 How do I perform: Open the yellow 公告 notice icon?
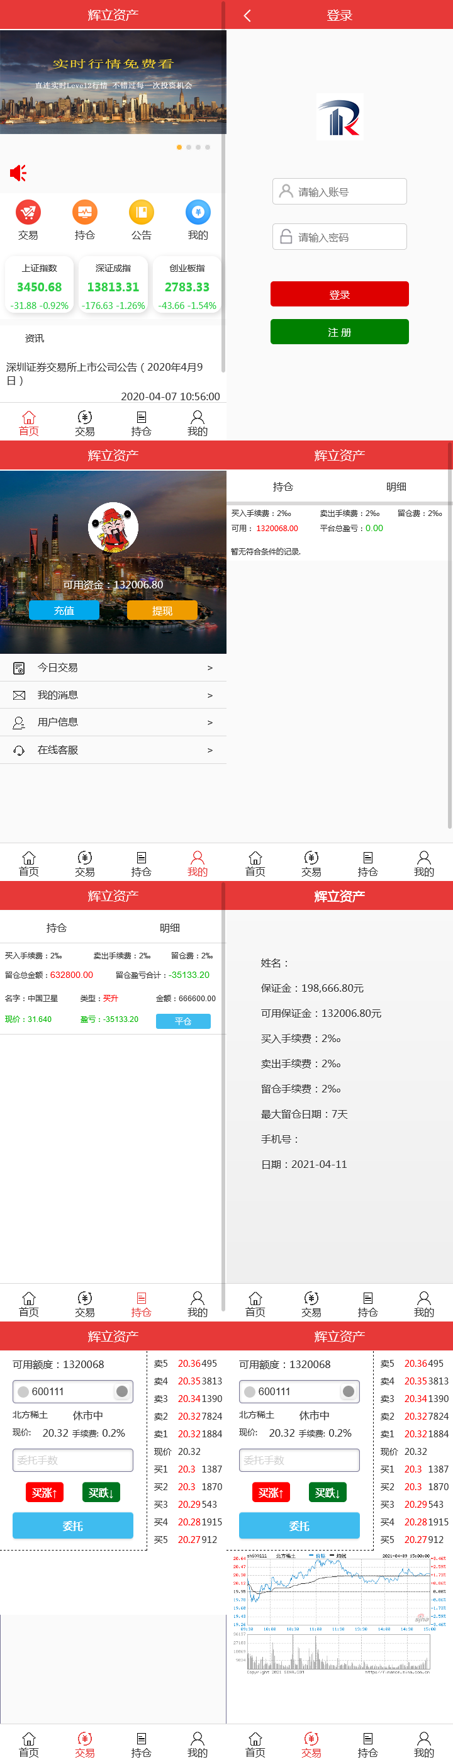(141, 213)
